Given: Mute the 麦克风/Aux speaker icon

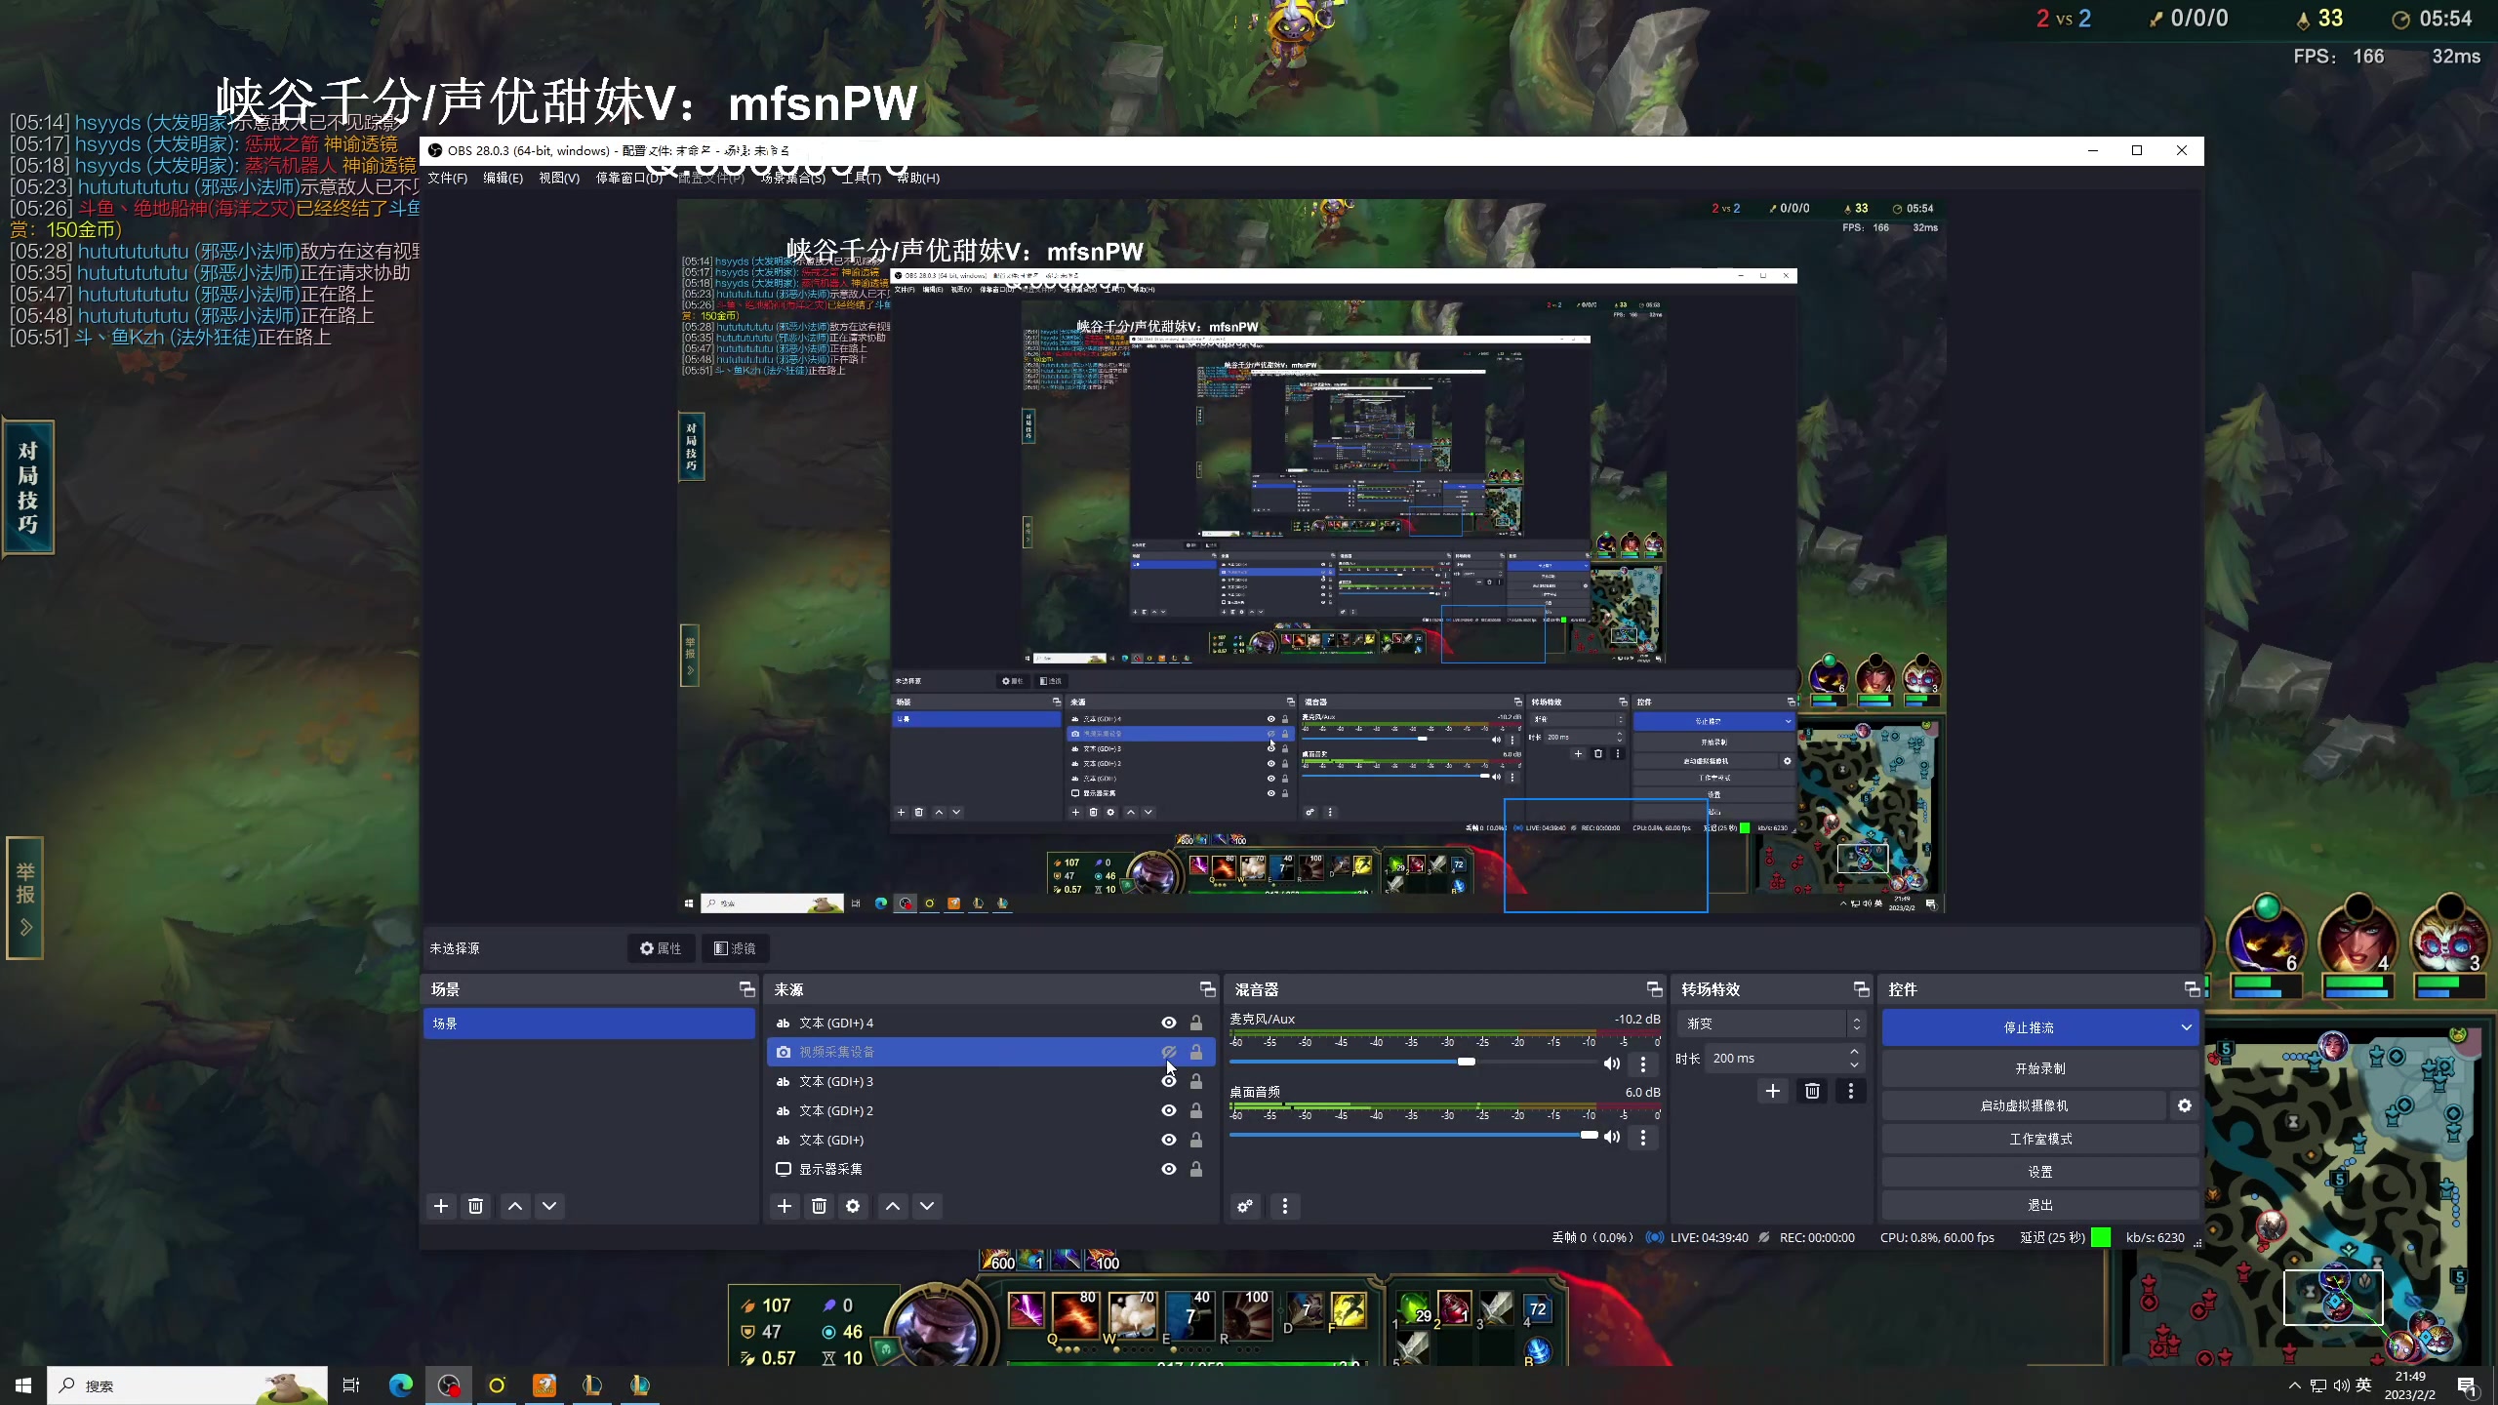Looking at the screenshot, I should pyautogui.click(x=1612, y=1064).
